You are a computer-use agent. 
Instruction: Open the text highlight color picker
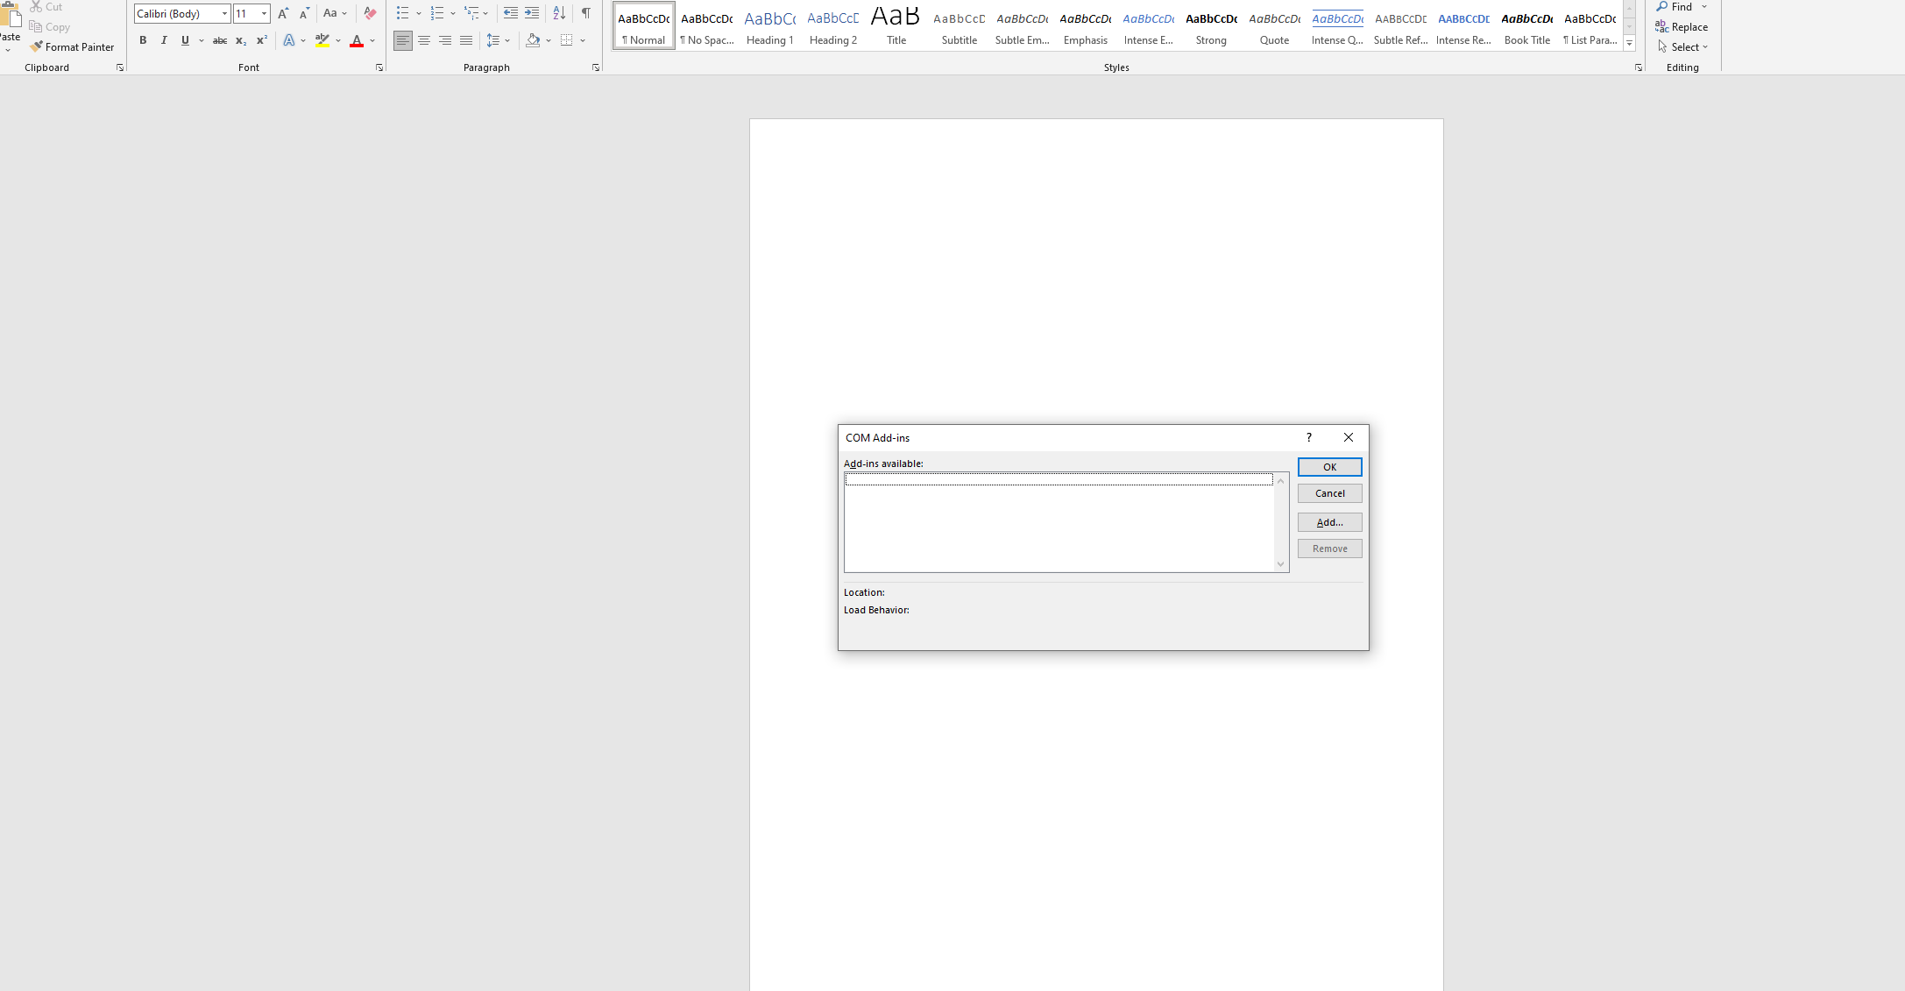[x=337, y=40]
